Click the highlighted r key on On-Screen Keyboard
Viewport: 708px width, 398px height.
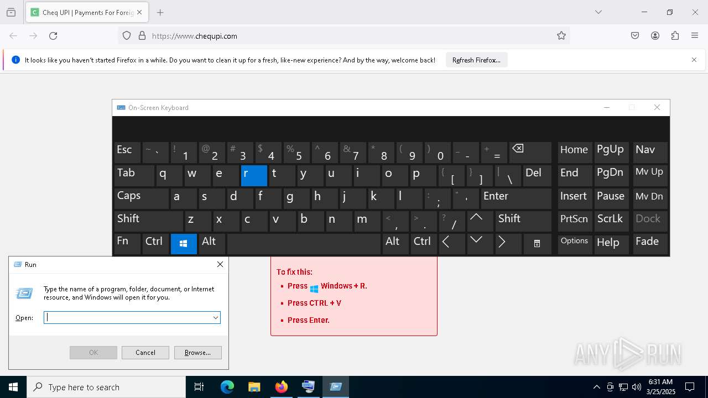(254, 176)
